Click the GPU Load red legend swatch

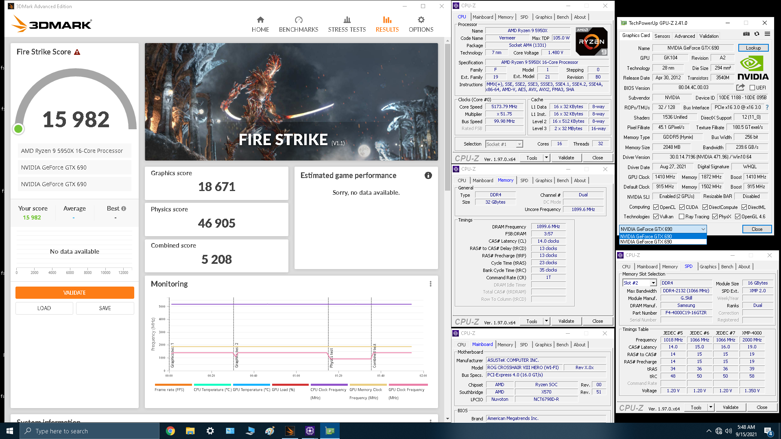pos(290,385)
